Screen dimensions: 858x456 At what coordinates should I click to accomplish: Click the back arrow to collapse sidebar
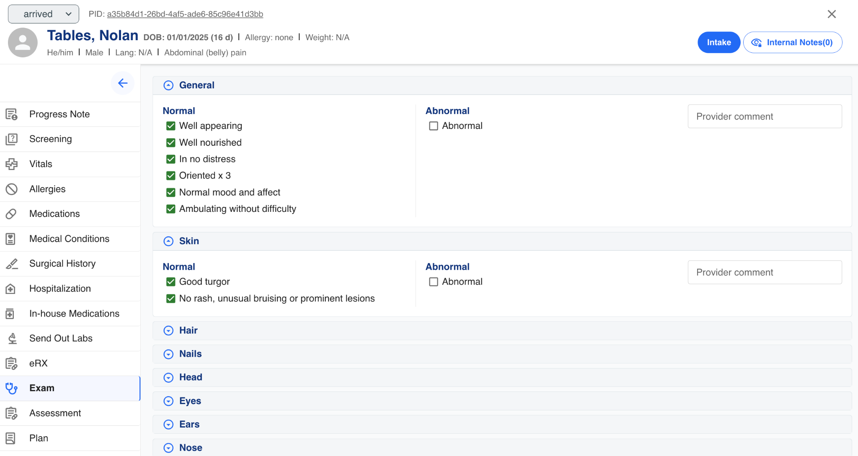123,83
